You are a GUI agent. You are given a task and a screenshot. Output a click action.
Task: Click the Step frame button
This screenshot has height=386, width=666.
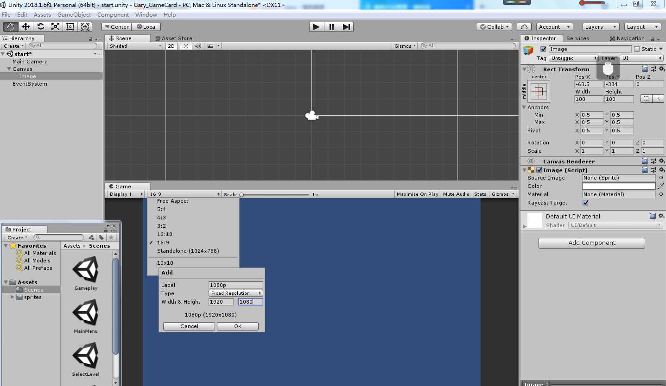[x=346, y=27]
